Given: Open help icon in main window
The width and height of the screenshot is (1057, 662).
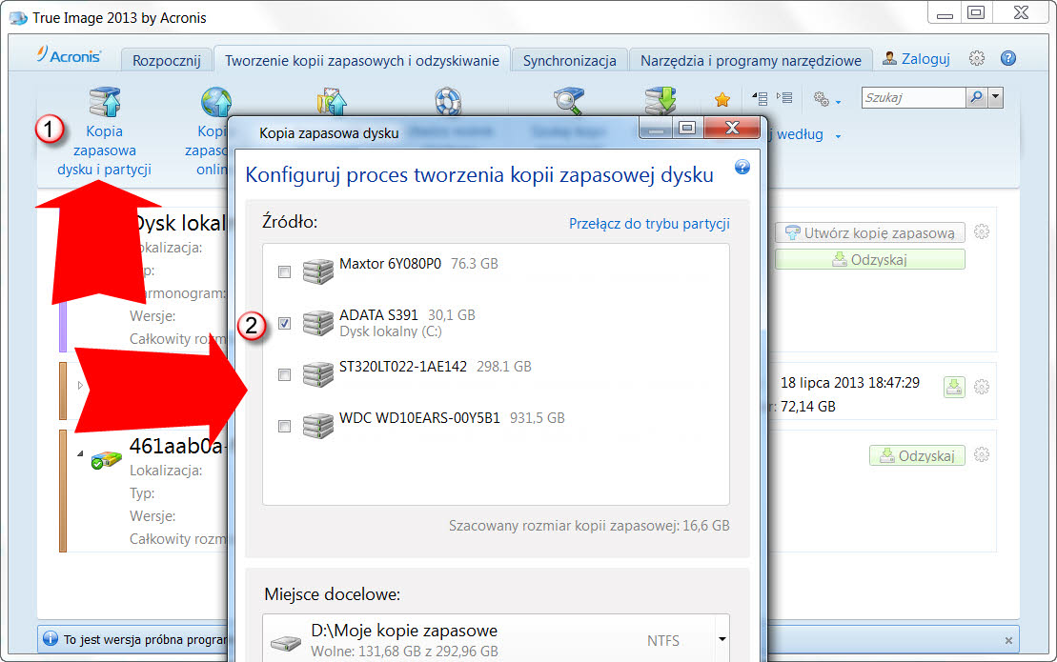Looking at the screenshot, I should click(1007, 59).
